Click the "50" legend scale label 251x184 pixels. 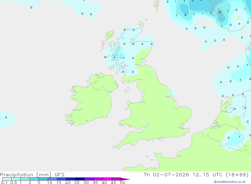[x=122, y=182]
